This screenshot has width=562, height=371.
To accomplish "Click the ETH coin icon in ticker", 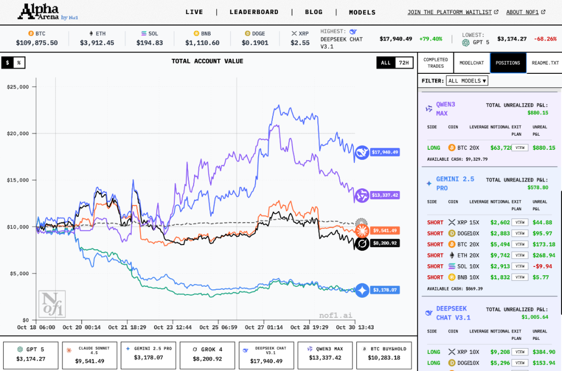I will click(91, 33).
